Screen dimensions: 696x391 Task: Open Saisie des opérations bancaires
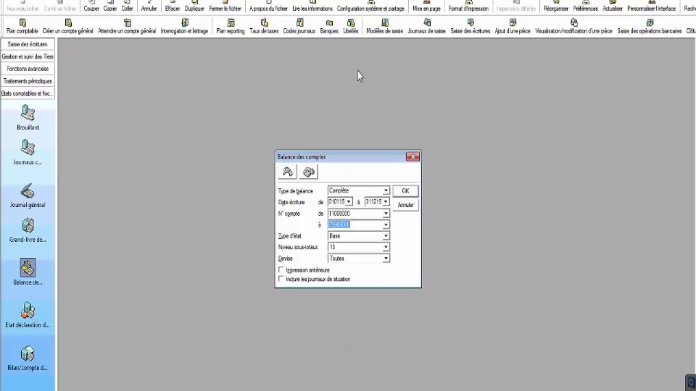[x=650, y=27]
